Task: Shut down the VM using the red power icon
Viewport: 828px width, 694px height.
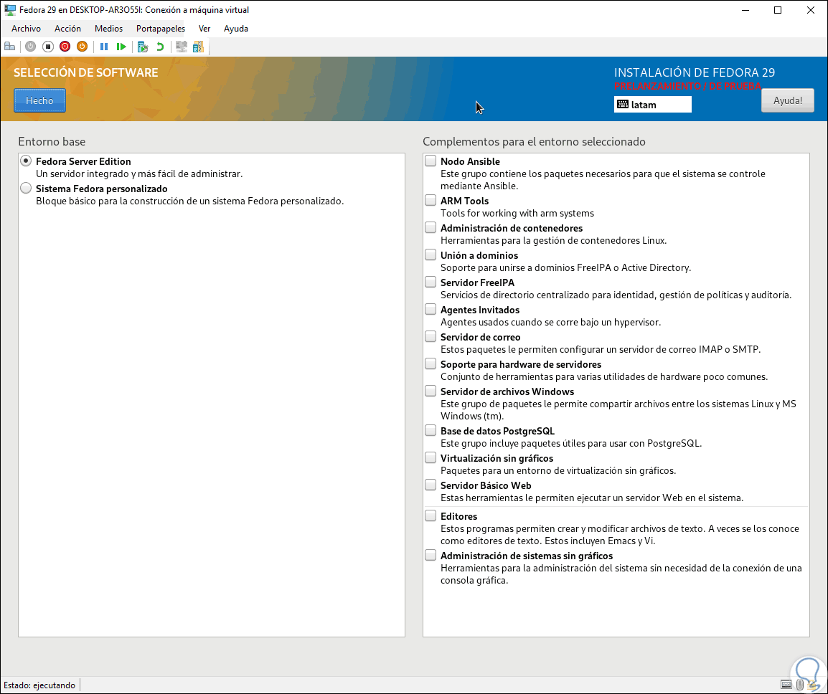Action: [x=65, y=47]
